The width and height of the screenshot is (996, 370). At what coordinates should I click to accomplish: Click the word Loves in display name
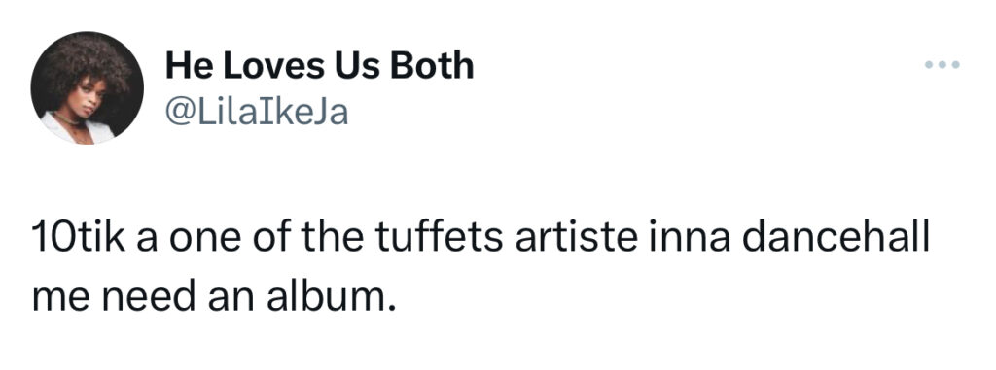click(x=275, y=66)
